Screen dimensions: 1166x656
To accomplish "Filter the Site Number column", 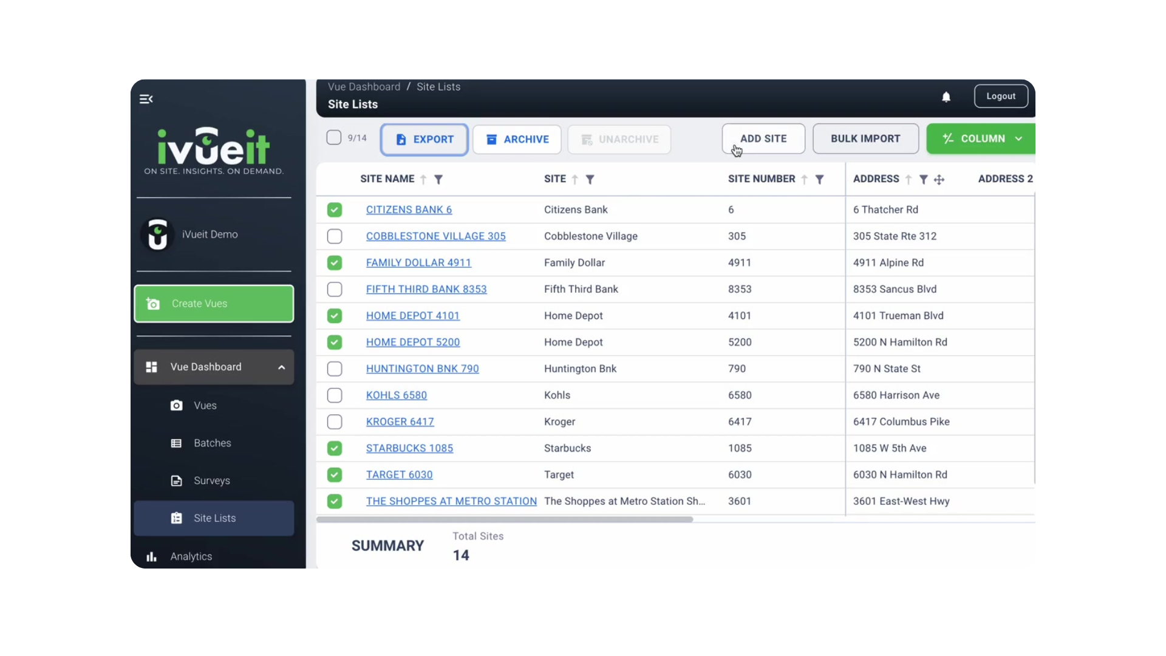I will pos(819,179).
